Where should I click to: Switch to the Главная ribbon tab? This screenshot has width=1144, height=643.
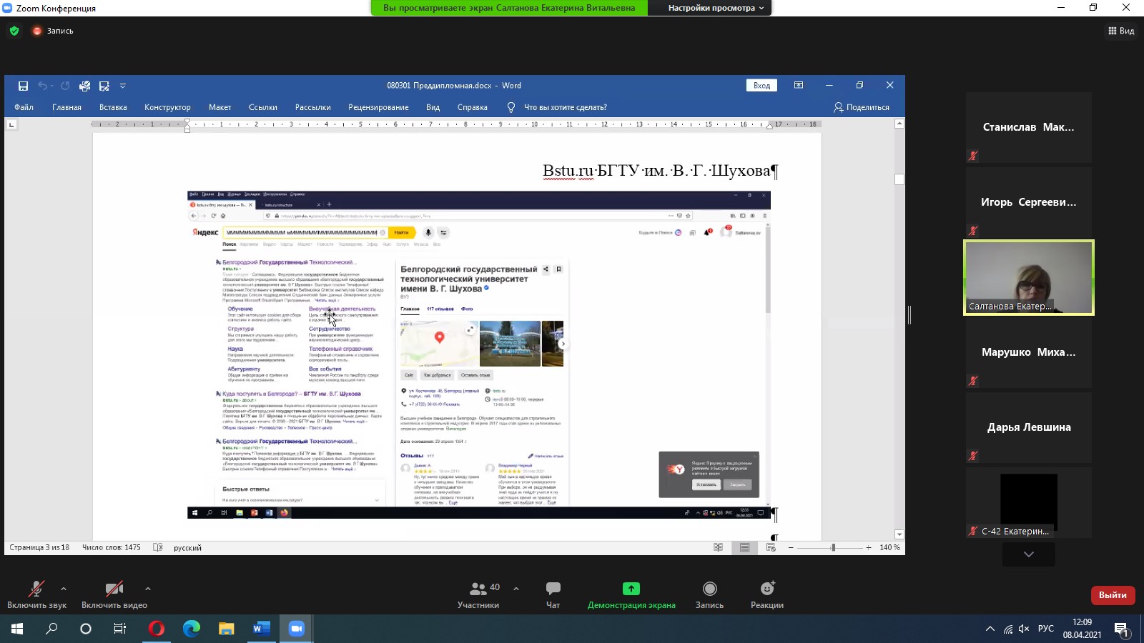[66, 107]
